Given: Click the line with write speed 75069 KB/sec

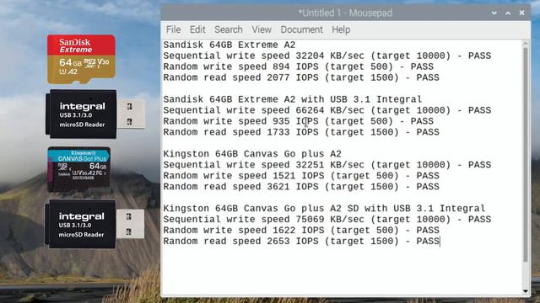Looking at the screenshot, I should [x=327, y=220].
